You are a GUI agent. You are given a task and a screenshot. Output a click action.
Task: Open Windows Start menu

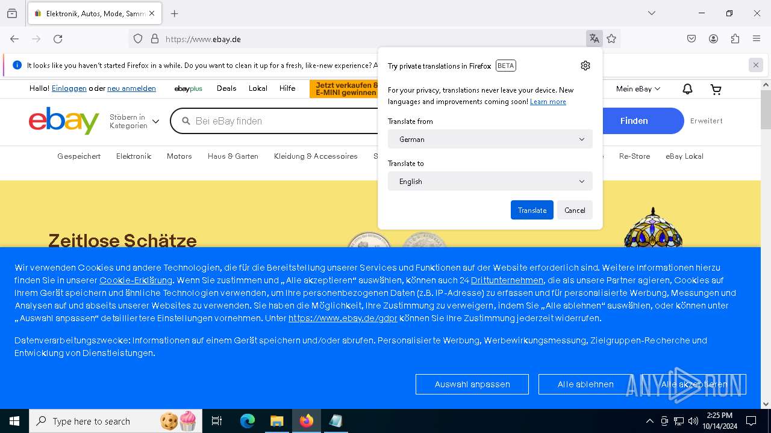(14, 421)
